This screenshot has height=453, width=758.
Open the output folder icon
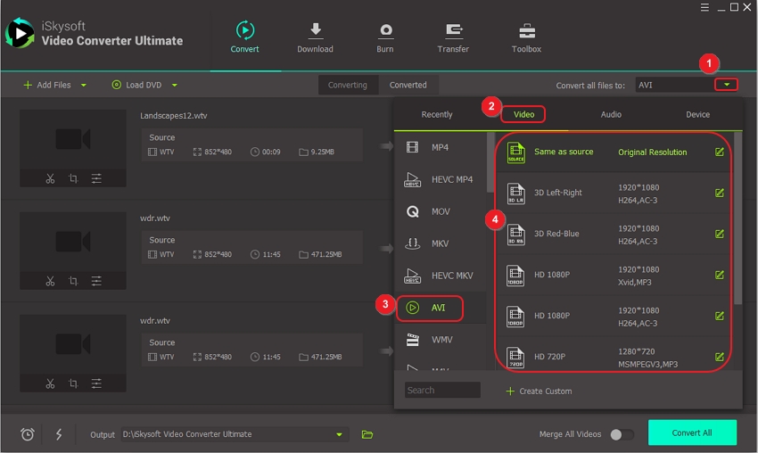point(367,434)
